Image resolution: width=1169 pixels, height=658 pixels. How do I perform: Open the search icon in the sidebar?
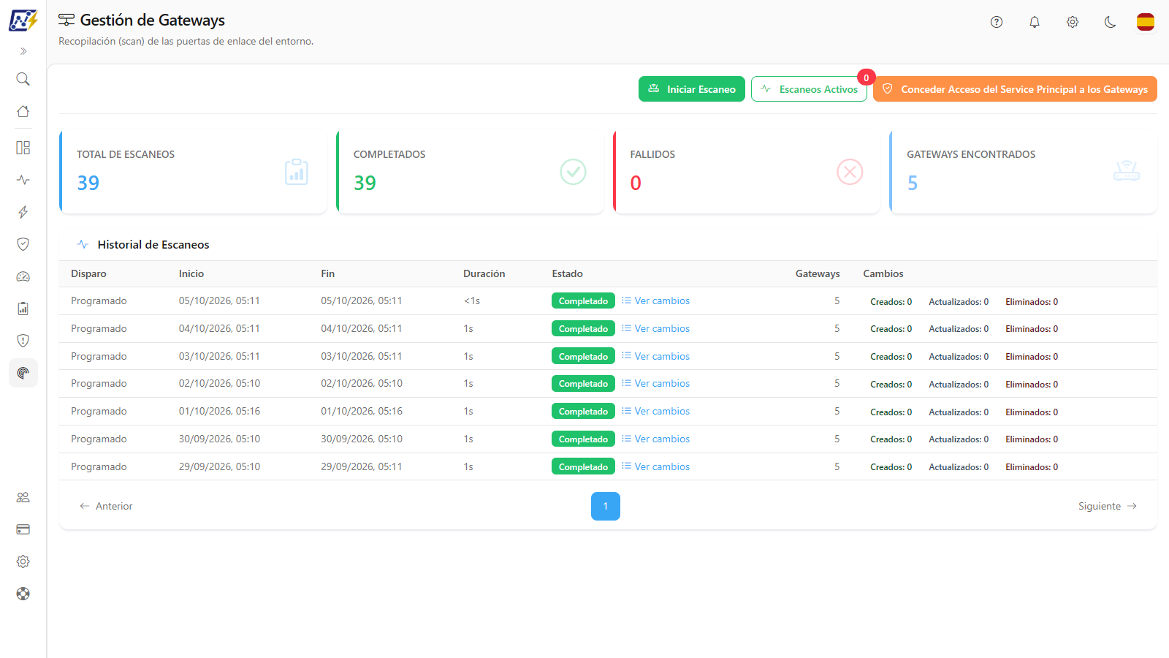pyautogui.click(x=23, y=79)
